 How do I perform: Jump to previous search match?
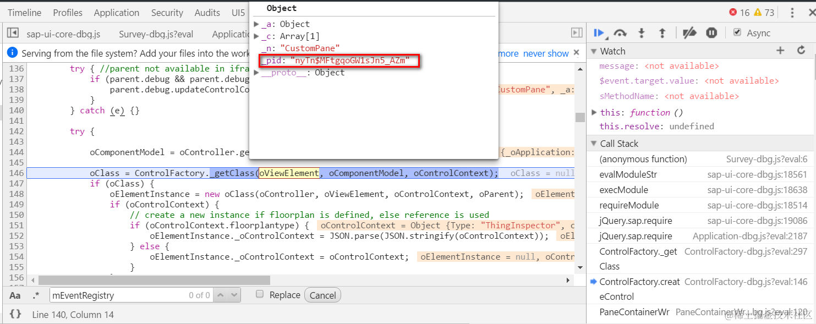pyautogui.click(x=221, y=295)
